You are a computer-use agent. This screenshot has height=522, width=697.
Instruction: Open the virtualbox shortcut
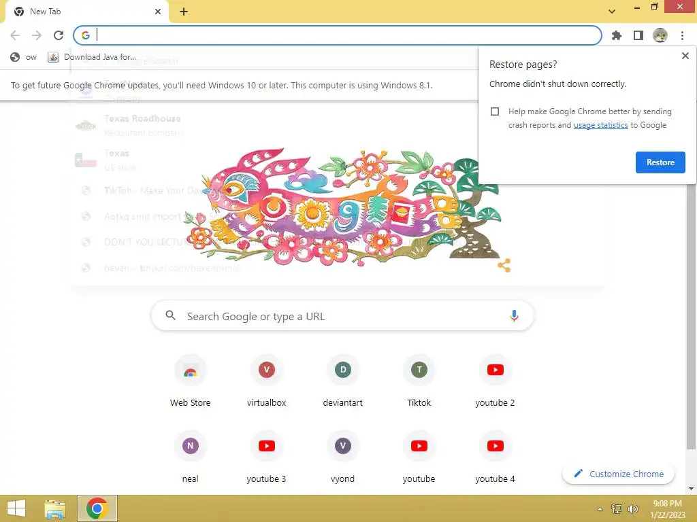(x=266, y=382)
